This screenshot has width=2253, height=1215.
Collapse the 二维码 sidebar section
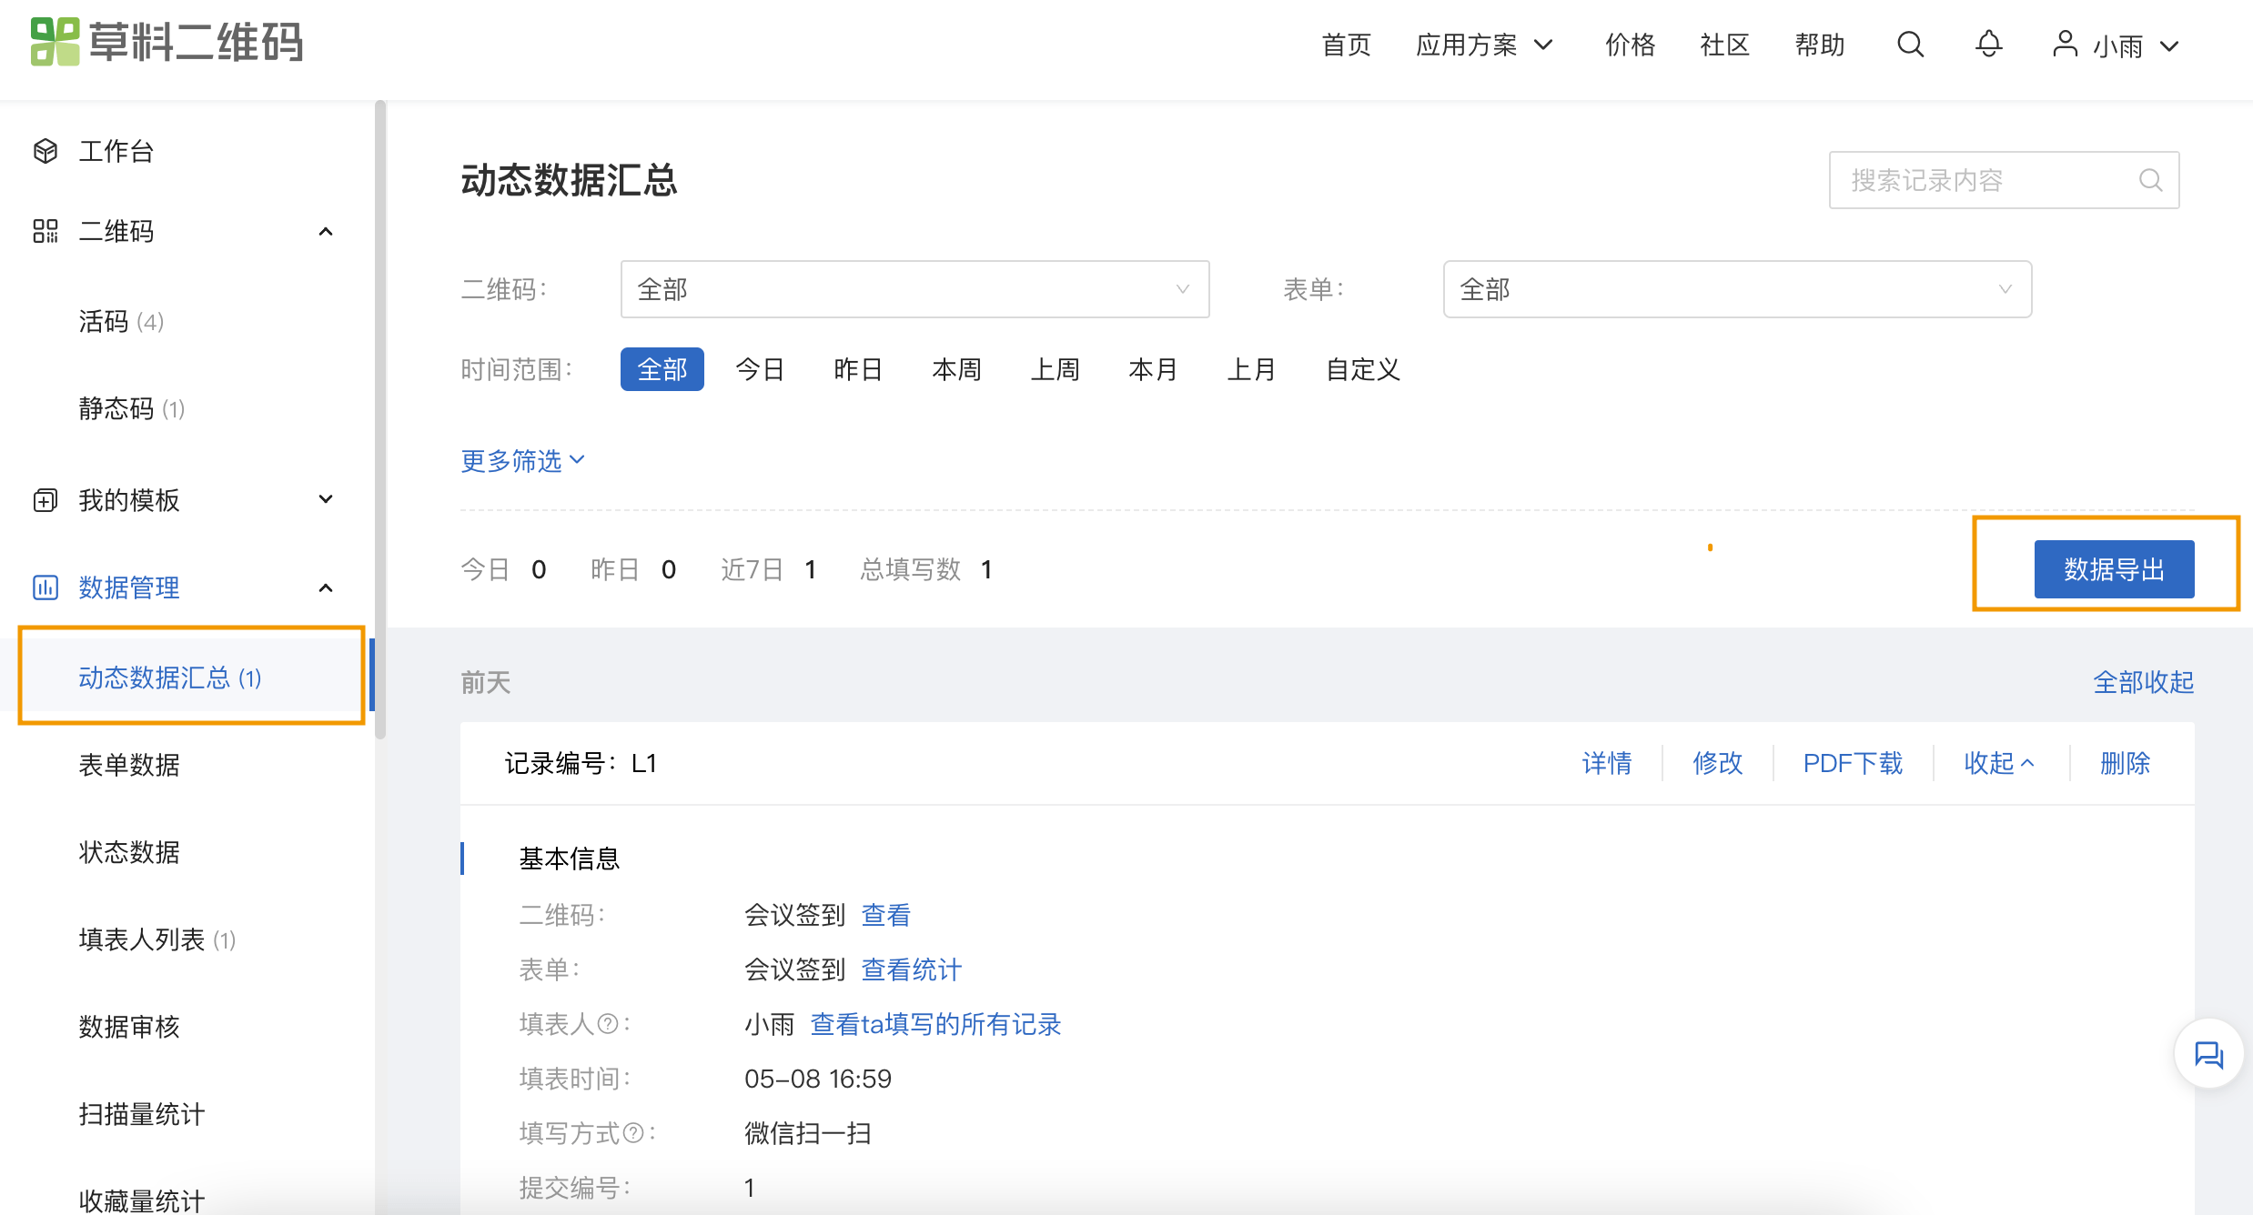tap(326, 232)
